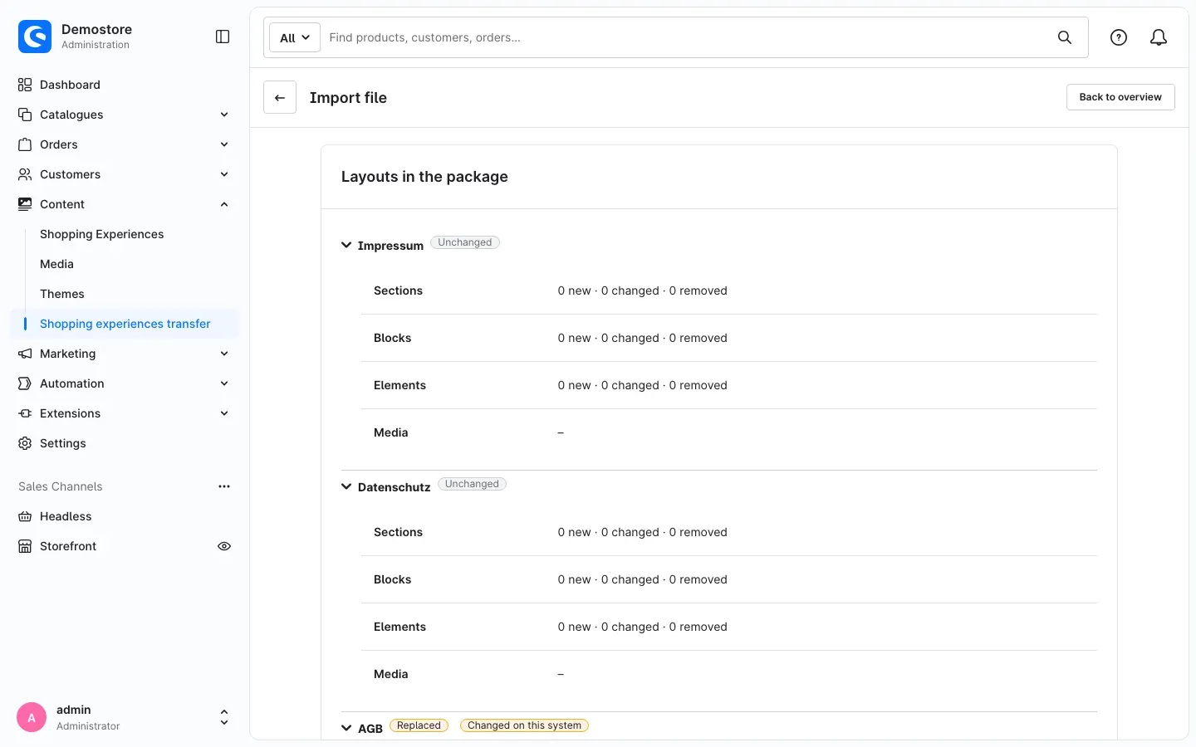Expand the Marketing menu chevron
Viewport: 1196px width, 747px height.
(224, 354)
